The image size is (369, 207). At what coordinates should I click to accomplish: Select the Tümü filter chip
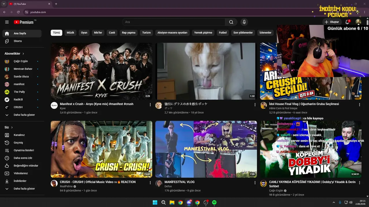[x=57, y=33]
